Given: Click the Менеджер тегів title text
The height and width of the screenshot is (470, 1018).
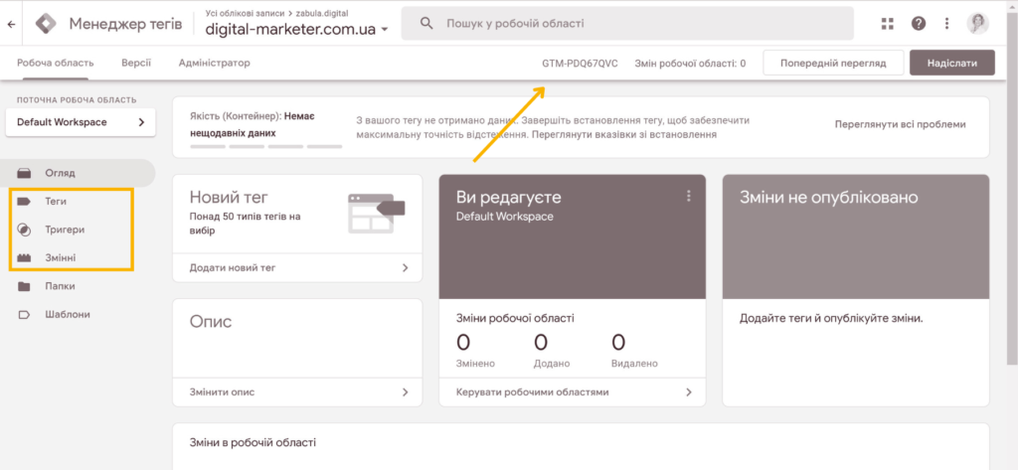Looking at the screenshot, I should point(125,24).
